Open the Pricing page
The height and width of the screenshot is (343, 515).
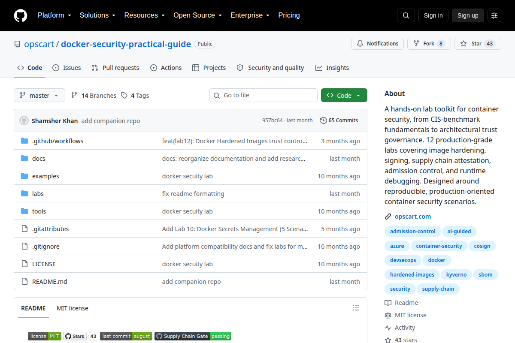[289, 15]
